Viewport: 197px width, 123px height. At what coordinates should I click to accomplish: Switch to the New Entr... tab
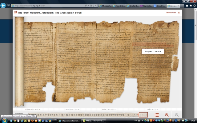click(x=119, y=6)
